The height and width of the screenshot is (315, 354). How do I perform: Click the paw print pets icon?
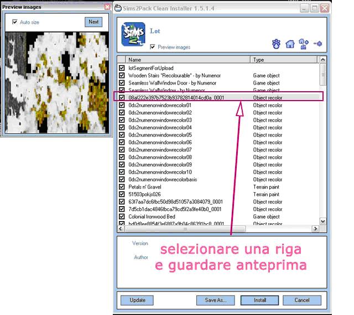coord(276,44)
